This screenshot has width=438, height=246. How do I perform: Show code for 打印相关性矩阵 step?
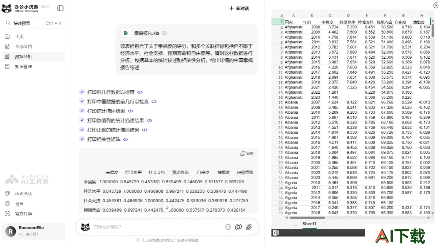tap(126, 139)
